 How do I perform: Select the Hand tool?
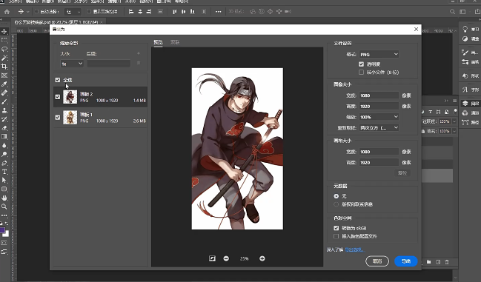(4, 198)
